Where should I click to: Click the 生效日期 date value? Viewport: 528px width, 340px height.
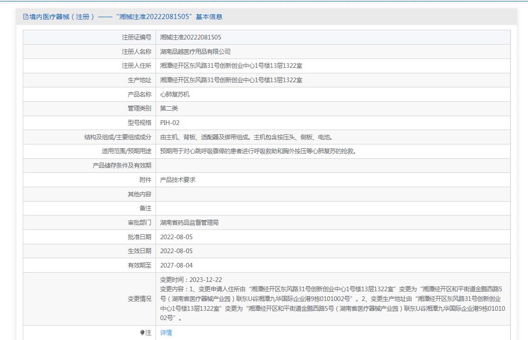tap(176, 251)
